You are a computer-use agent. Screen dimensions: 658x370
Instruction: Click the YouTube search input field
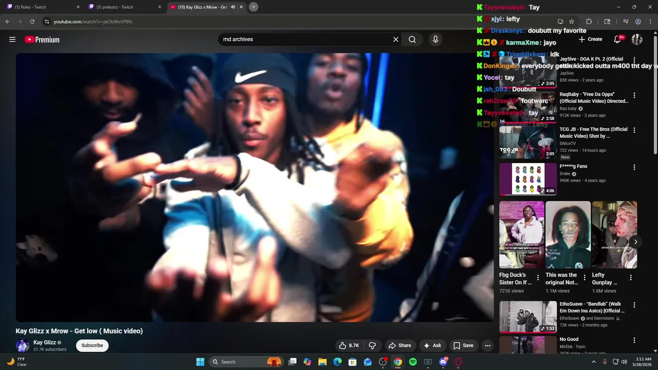point(306,39)
